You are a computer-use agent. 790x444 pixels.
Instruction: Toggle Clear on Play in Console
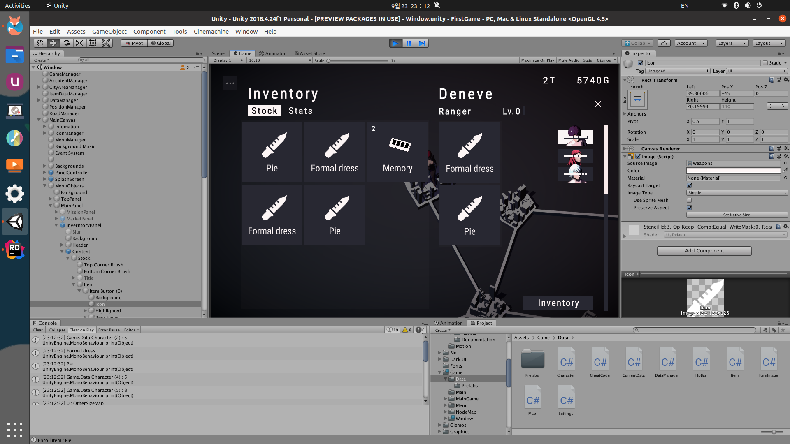coord(81,330)
